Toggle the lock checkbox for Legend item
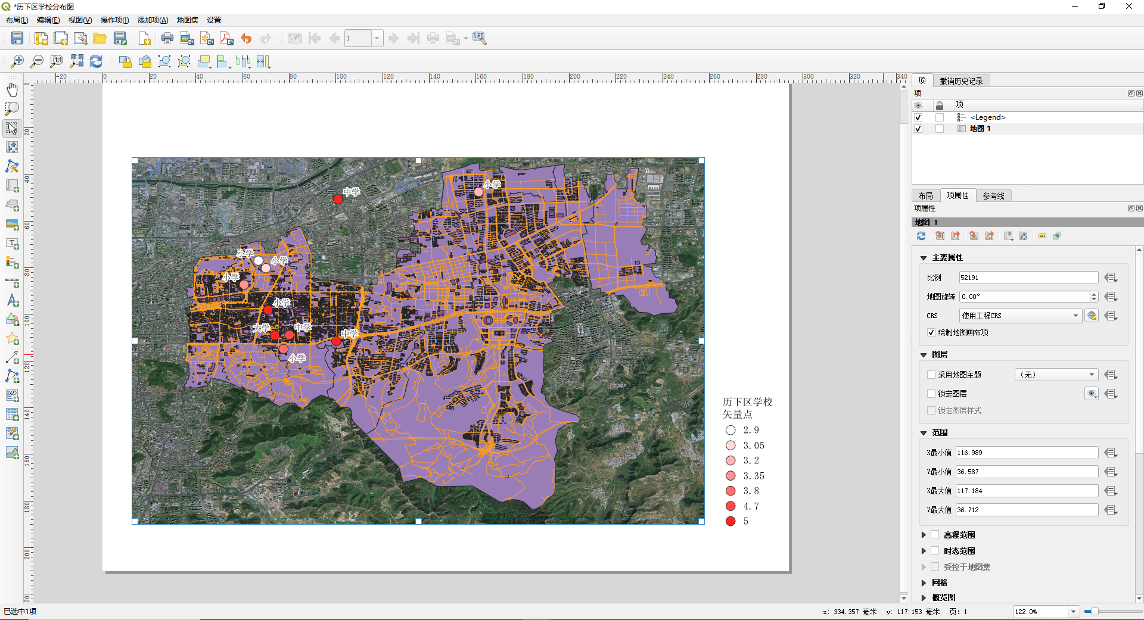The width and height of the screenshot is (1144, 620). click(940, 117)
